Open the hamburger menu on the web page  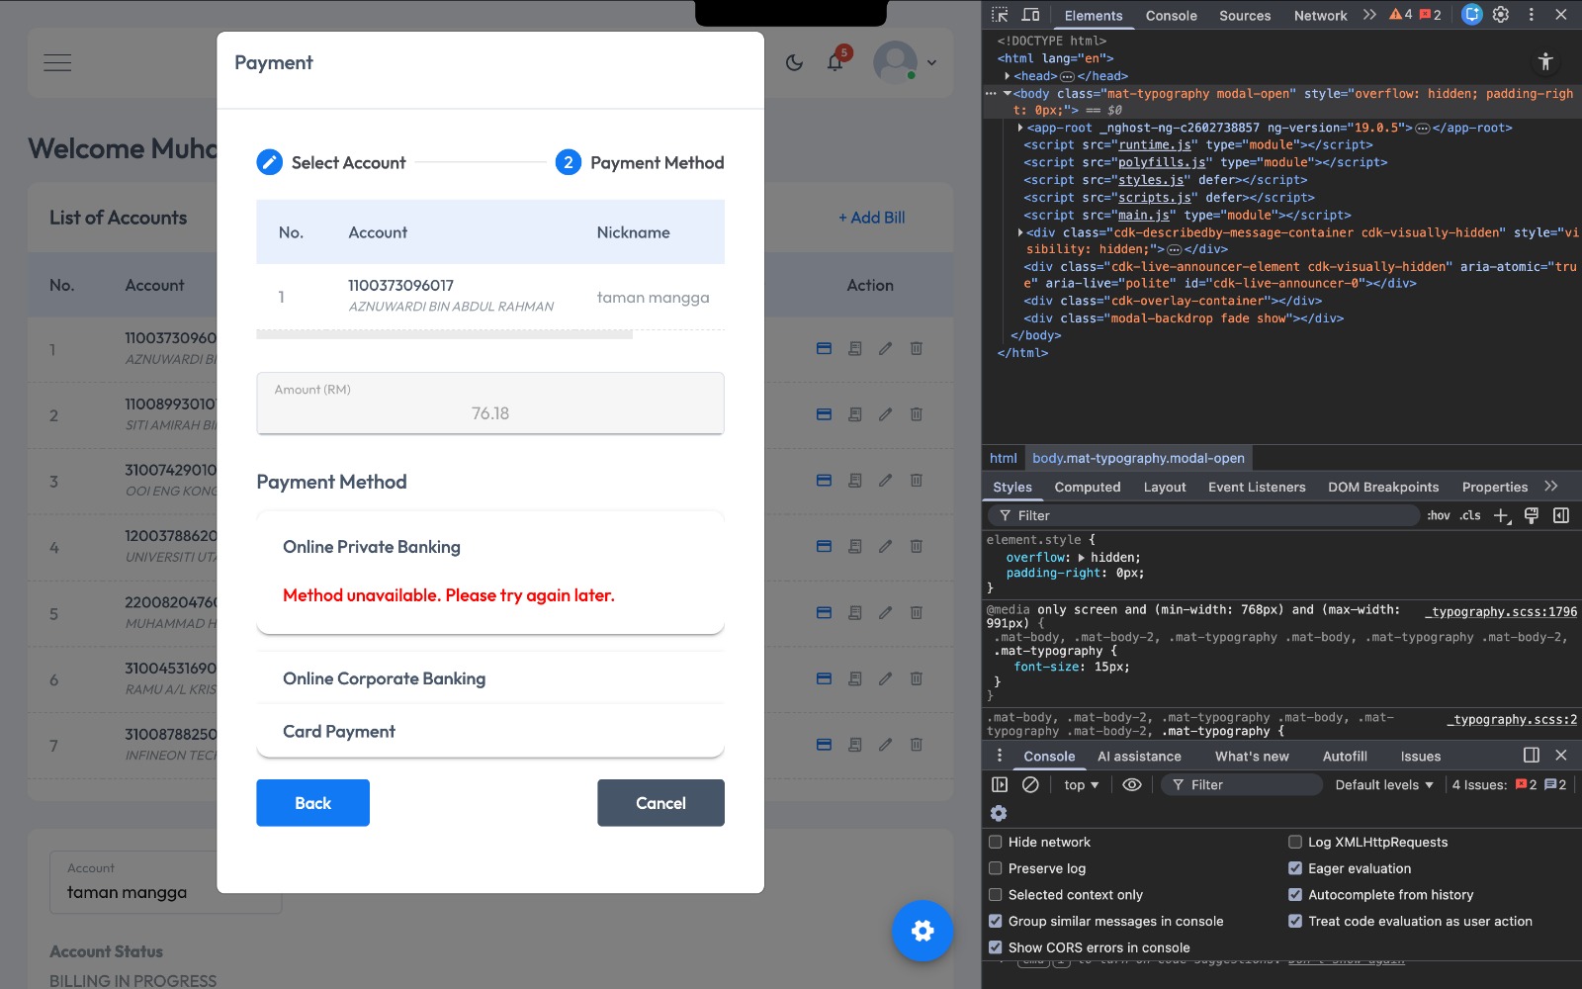point(57,62)
